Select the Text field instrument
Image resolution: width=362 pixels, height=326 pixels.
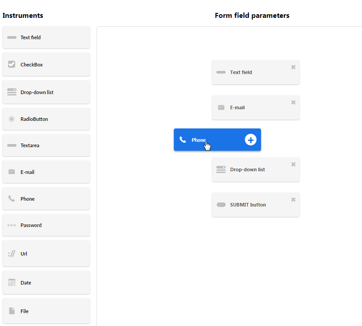coord(46,37)
